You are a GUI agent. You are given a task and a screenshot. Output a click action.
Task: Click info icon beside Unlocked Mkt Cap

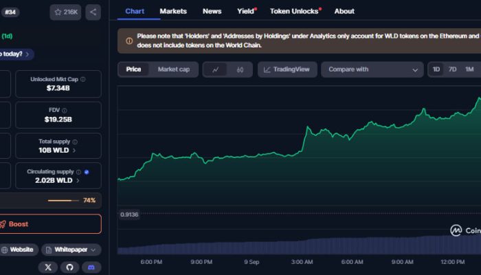tap(83, 79)
